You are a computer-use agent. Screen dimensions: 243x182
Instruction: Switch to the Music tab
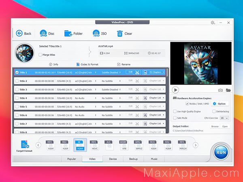pyautogui.click(x=154, y=159)
